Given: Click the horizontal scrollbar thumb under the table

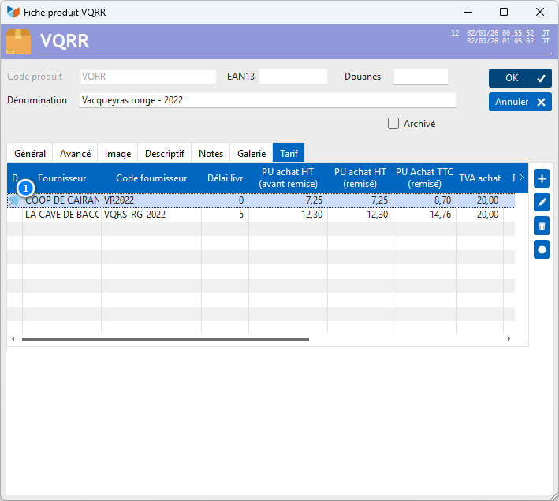Looking at the screenshot, I should coord(166,339).
